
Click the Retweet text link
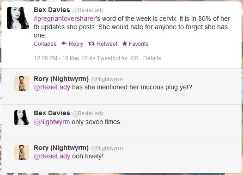pos(107,44)
